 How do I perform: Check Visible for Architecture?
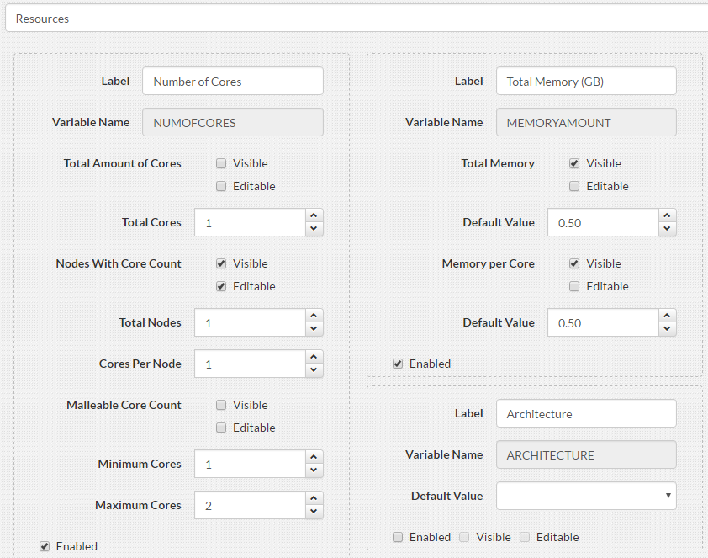(x=463, y=537)
